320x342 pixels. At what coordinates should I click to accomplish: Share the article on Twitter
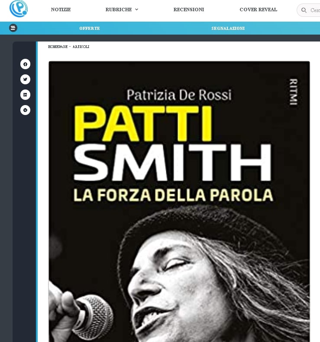pos(26,80)
